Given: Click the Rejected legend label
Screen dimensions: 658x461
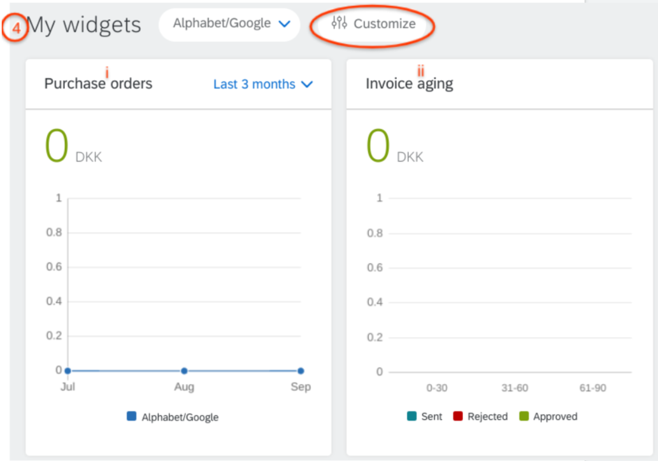Looking at the screenshot, I should 488,416.
